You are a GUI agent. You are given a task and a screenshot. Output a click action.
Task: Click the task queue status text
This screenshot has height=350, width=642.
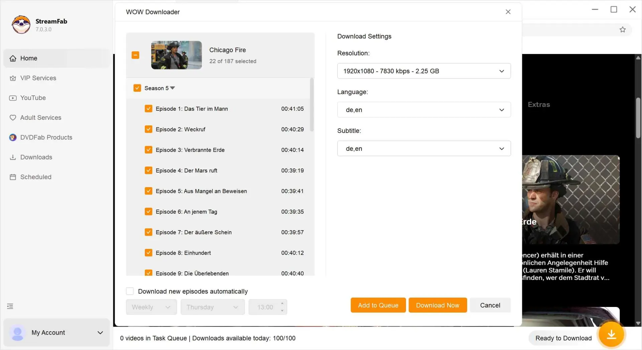(208, 338)
